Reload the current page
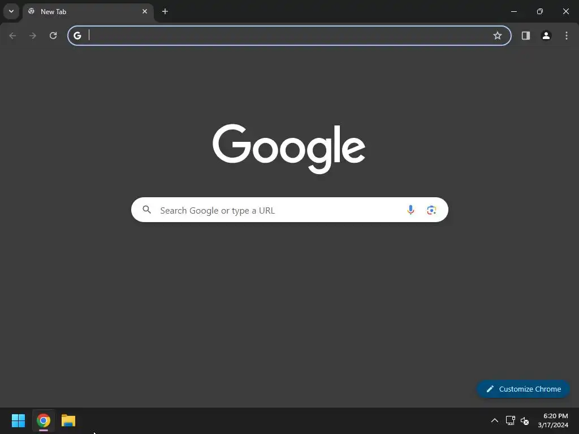 coord(53,36)
